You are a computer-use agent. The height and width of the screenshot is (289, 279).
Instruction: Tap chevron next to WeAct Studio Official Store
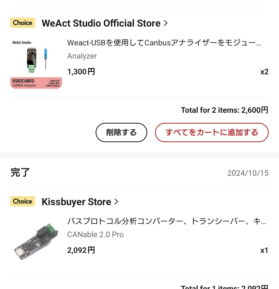click(x=166, y=23)
